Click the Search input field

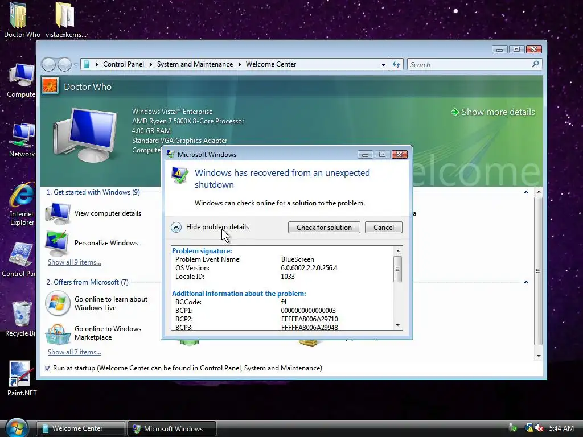click(x=470, y=65)
